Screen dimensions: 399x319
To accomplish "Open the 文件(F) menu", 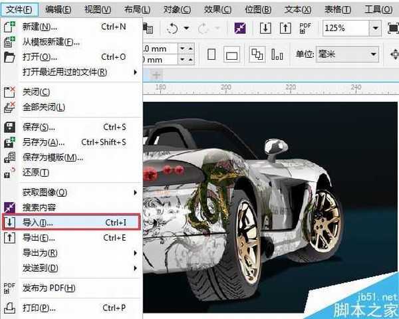I will 19,10.
